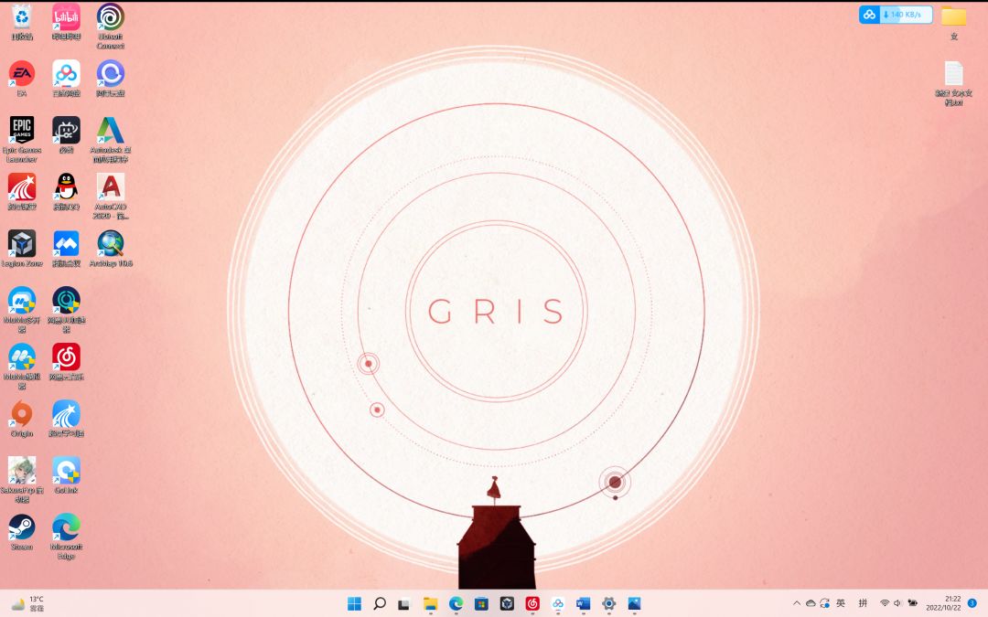Viewport: 988px width, 617px height.
Task: Open Microsoft Store from the taskbar
Action: click(x=481, y=604)
